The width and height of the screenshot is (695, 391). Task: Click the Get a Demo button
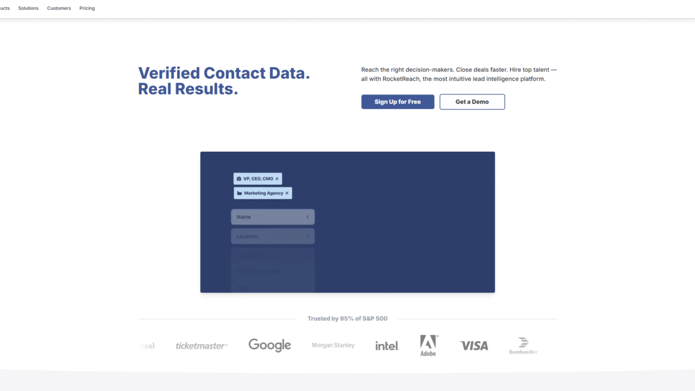click(x=472, y=102)
